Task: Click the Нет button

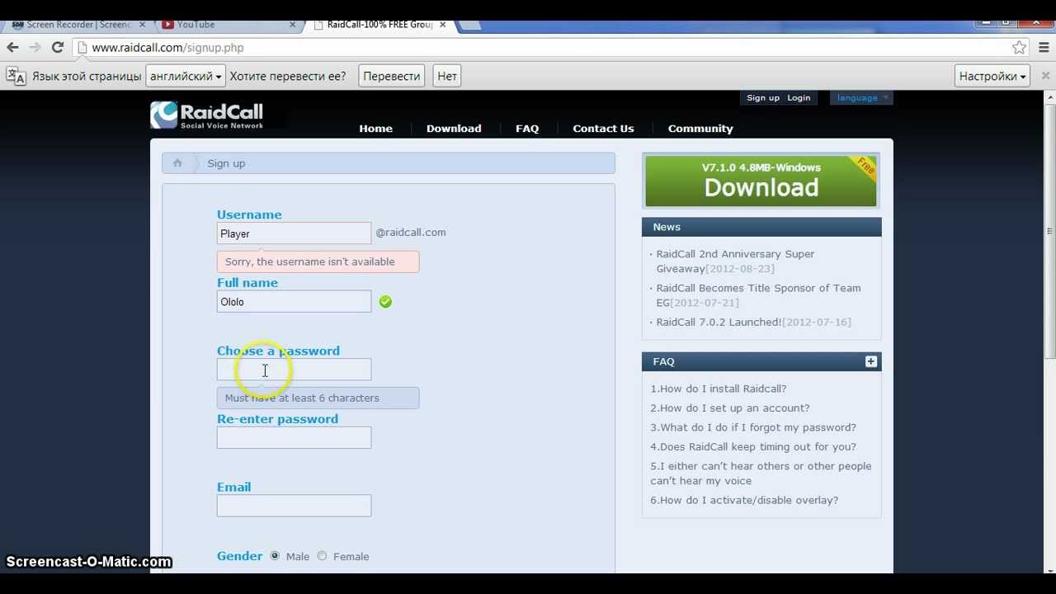Action: [447, 76]
